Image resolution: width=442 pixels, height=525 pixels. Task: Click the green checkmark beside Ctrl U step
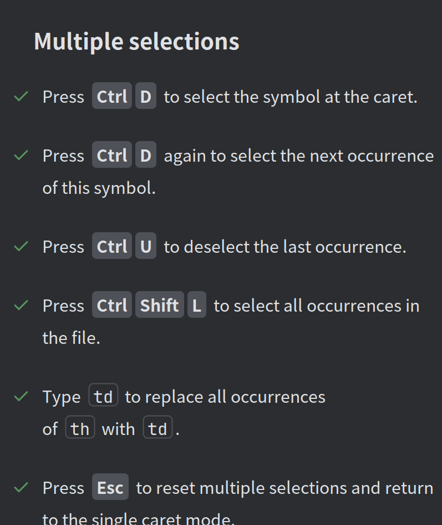[x=21, y=247]
